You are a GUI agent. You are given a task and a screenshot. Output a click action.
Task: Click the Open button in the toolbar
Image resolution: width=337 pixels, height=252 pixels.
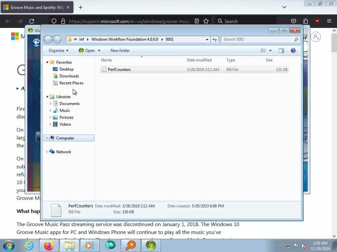[x=87, y=51]
